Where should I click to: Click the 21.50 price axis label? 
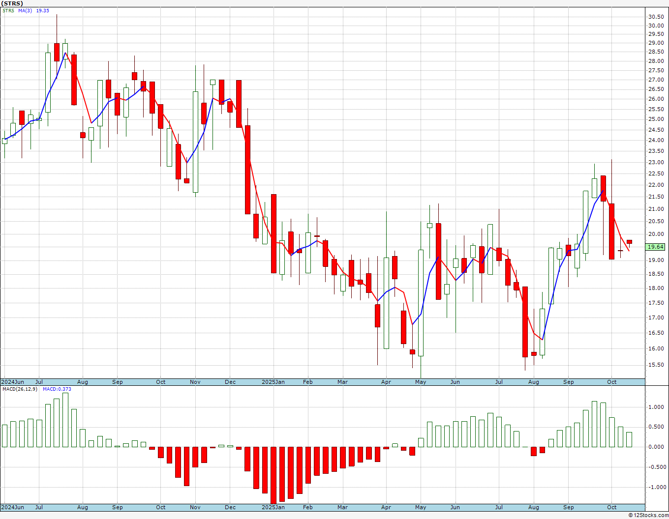point(656,197)
